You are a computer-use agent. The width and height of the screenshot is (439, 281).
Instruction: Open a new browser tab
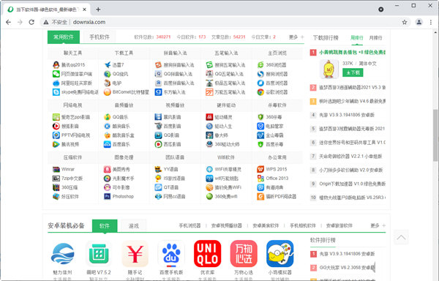98,10
